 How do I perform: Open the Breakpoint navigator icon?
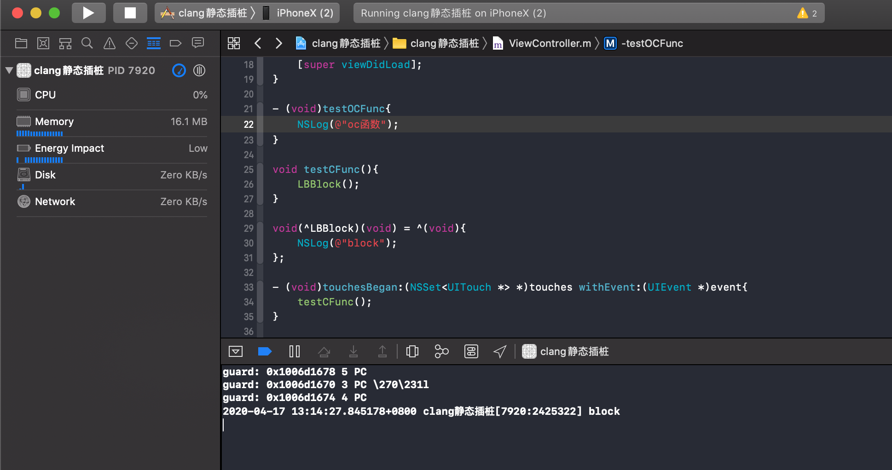point(175,43)
